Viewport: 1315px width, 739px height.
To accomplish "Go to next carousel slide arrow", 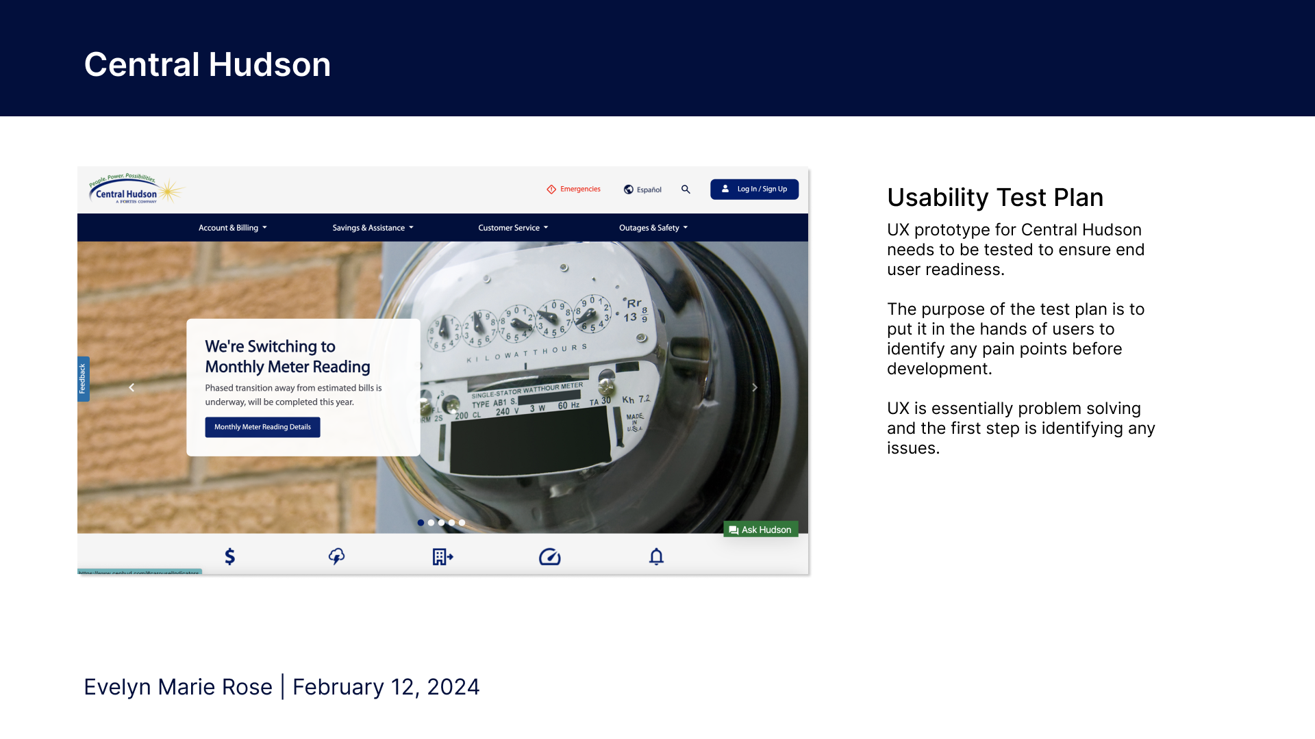I will 755,387.
